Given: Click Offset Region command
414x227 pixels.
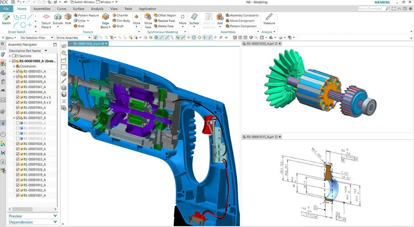Looking at the screenshot, I should 165,15.
